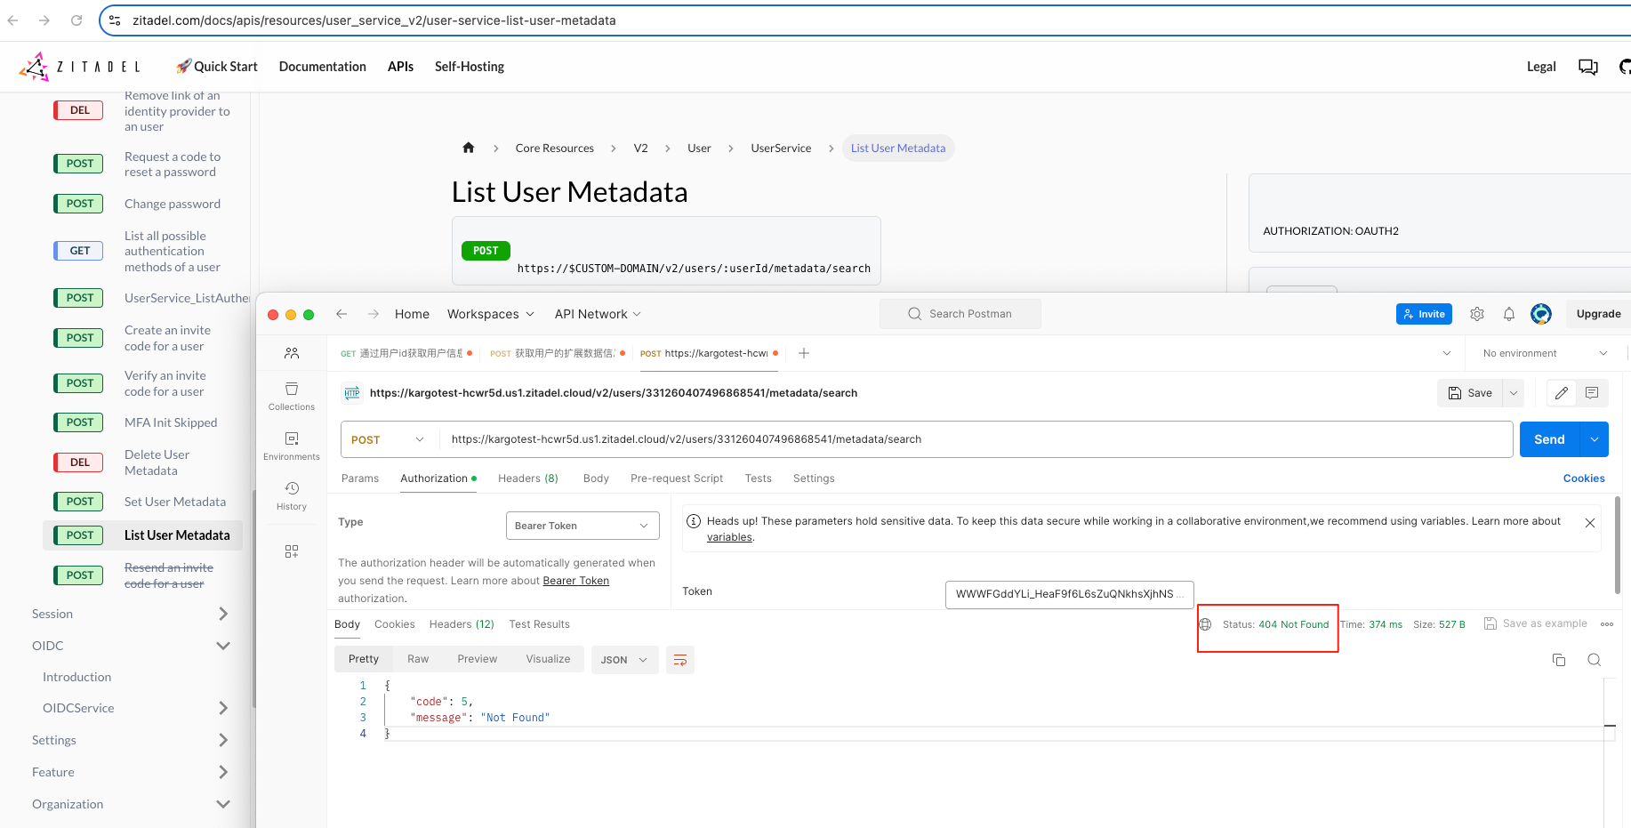
Task: Open the Cookies link
Action: [1584, 478]
